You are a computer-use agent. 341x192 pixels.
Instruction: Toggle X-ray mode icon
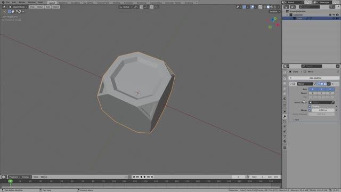pos(260,7)
